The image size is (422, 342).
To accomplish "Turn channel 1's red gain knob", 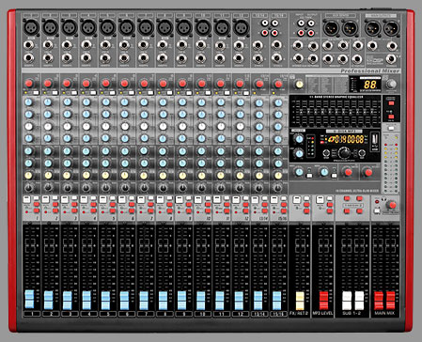I will pyautogui.click(x=29, y=84).
